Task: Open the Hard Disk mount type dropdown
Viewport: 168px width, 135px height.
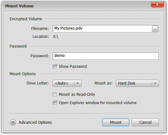Action: [137, 83]
